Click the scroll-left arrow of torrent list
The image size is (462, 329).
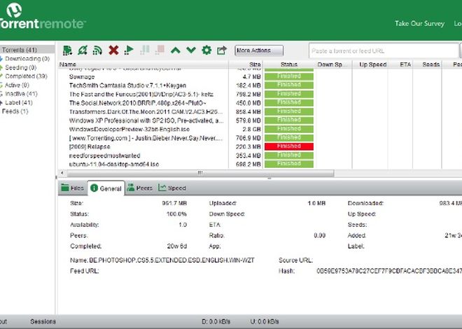(x=62, y=173)
